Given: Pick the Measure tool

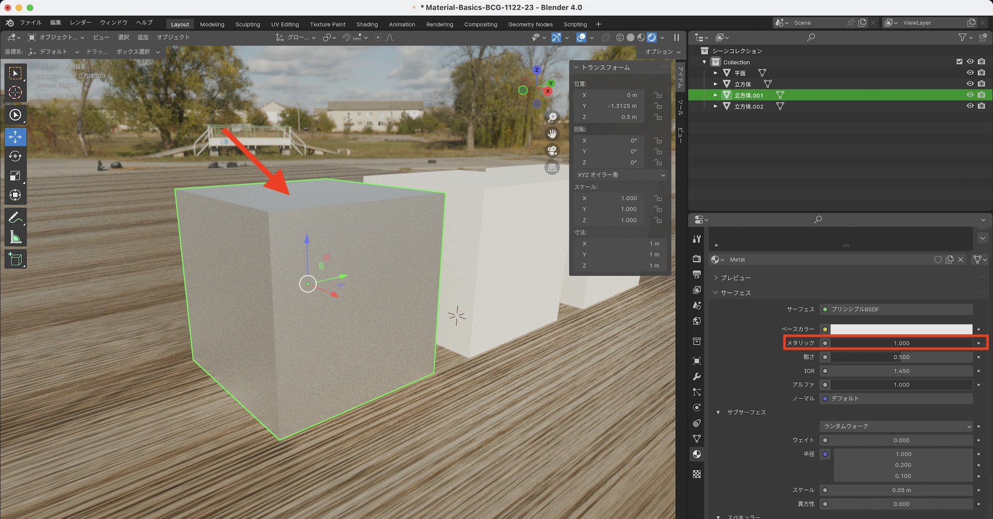Looking at the screenshot, I should [15, 237].
